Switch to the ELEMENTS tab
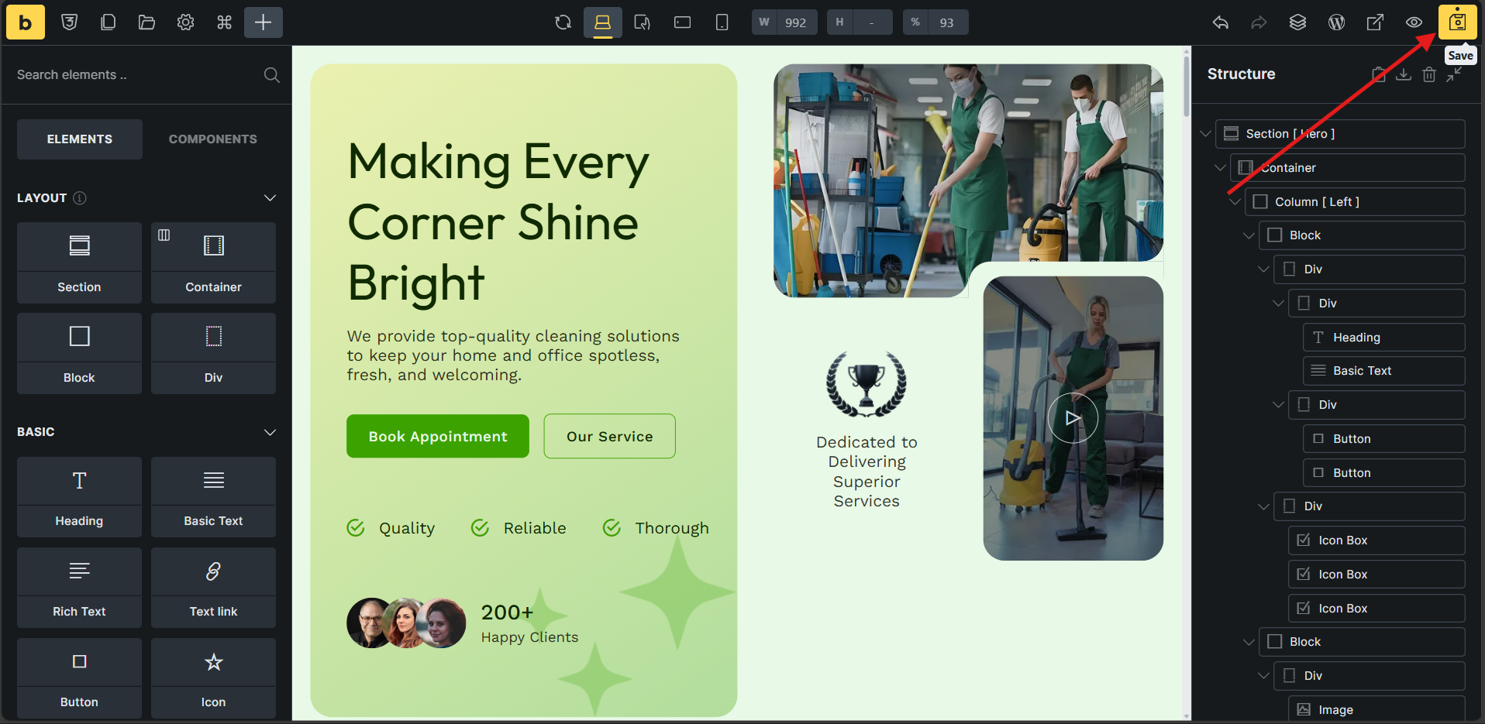This screenshot has height=724, width=1485. (x=80, y=139)
